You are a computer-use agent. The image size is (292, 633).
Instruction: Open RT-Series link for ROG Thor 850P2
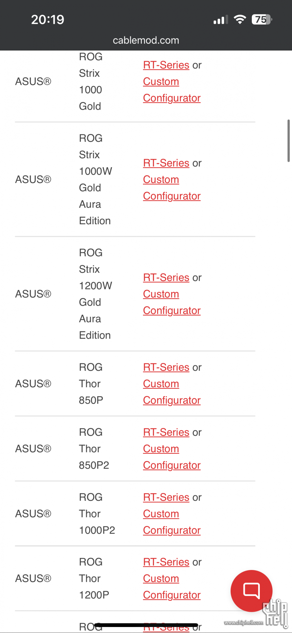tap(166, 432)
